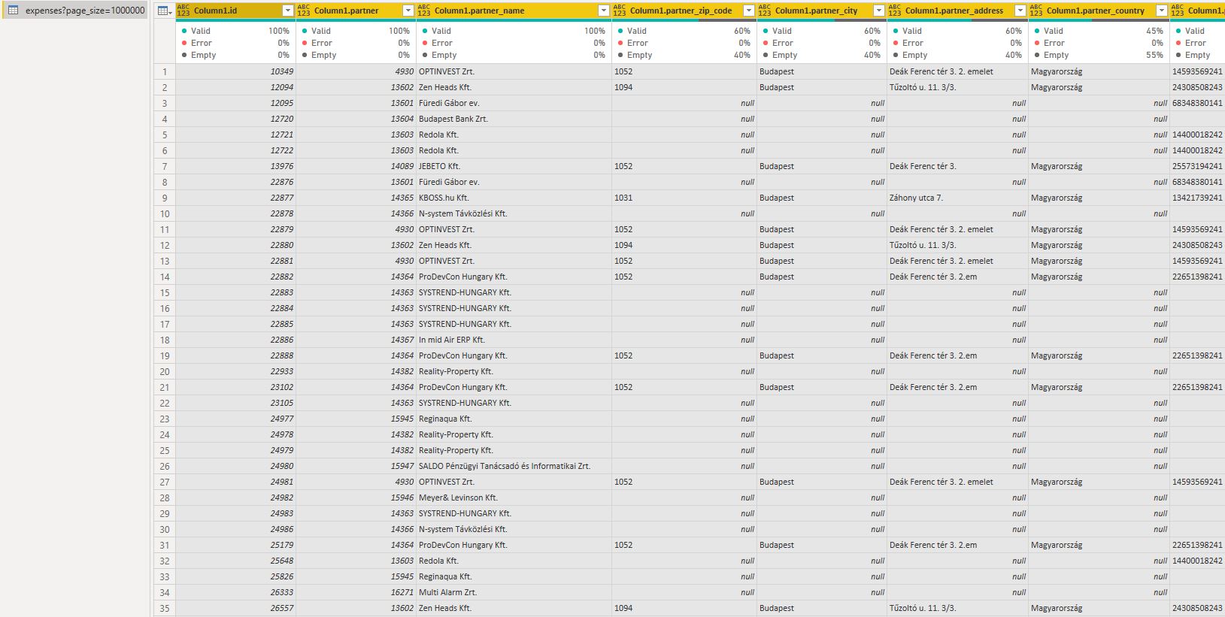Select the Column1.partner column header
Viewport: 1225px width, 617px height.
click(356, 11)
